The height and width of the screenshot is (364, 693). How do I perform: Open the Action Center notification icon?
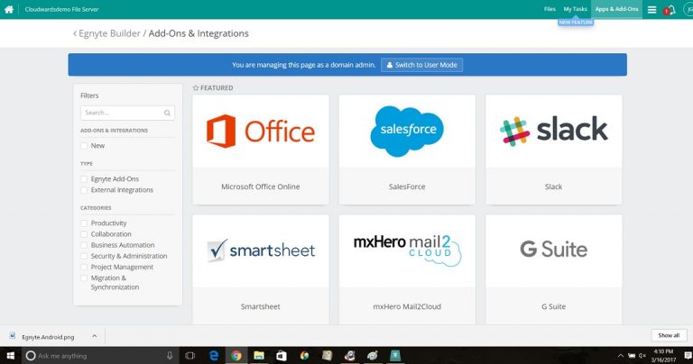(x=688, y=356)
